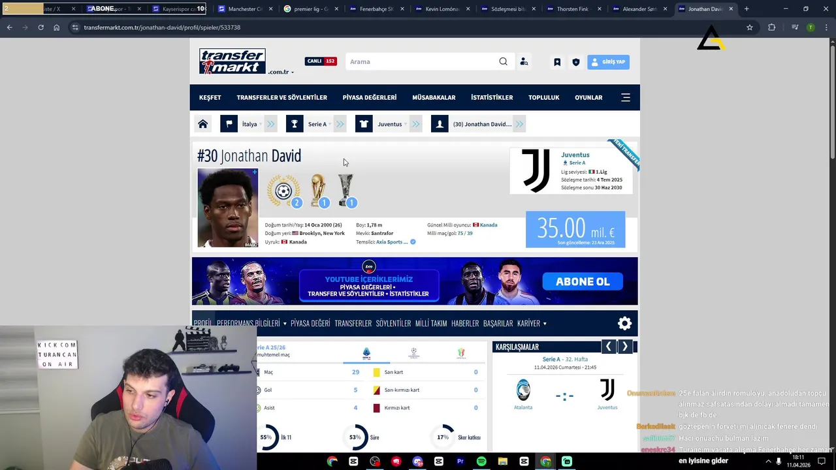The image size is (836, 470).
Task: Open the Discord taskbar icon
Action: [x=417, y=462]
